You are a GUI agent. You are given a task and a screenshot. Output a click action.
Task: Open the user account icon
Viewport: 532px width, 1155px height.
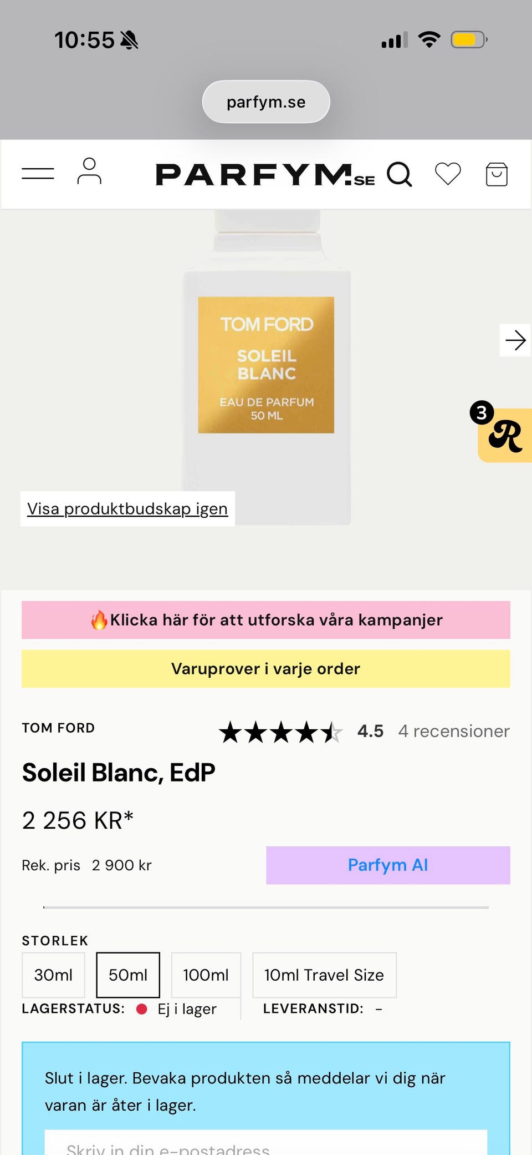click(x=89, y=172)
